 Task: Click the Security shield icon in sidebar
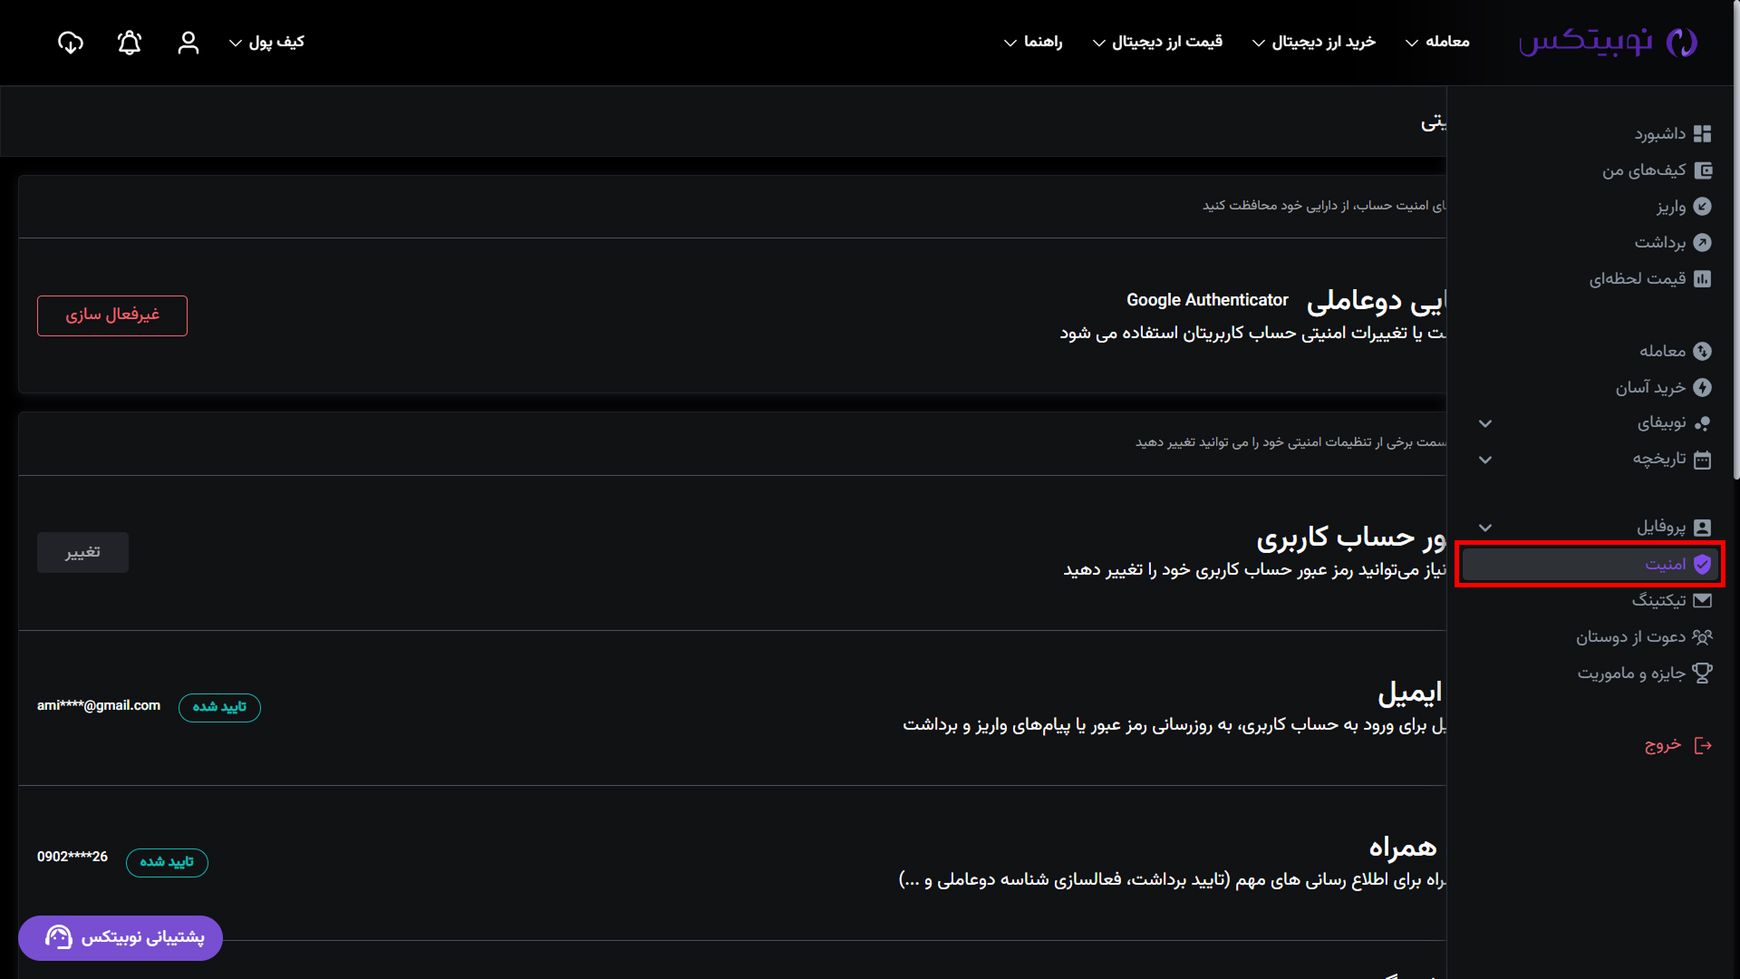[1703, 565]
